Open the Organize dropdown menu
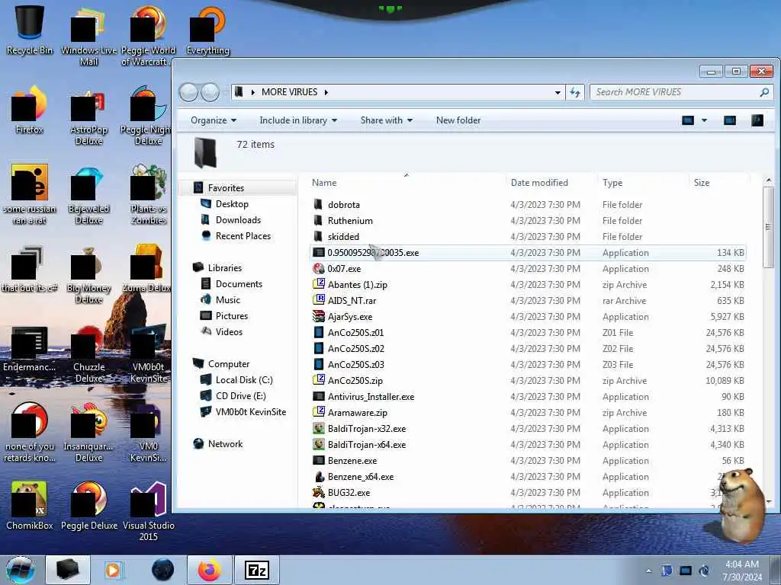781x585 pixels. [x=214, y=120]
